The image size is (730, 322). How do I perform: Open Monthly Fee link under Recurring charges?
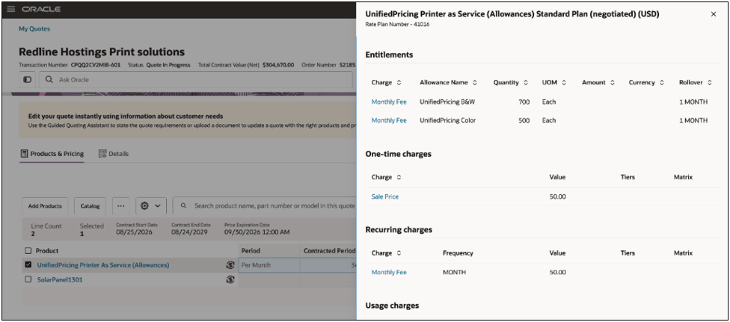tap(389, 272)
